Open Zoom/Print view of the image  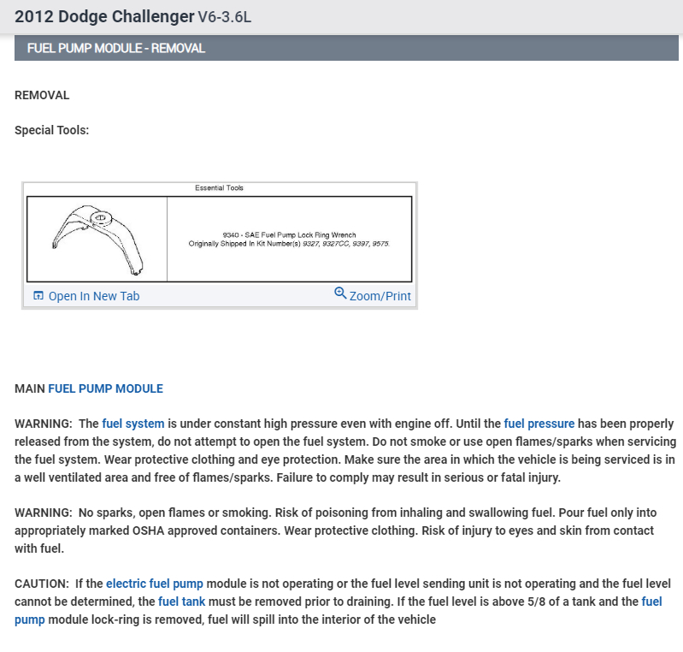[x=380, y=296]
